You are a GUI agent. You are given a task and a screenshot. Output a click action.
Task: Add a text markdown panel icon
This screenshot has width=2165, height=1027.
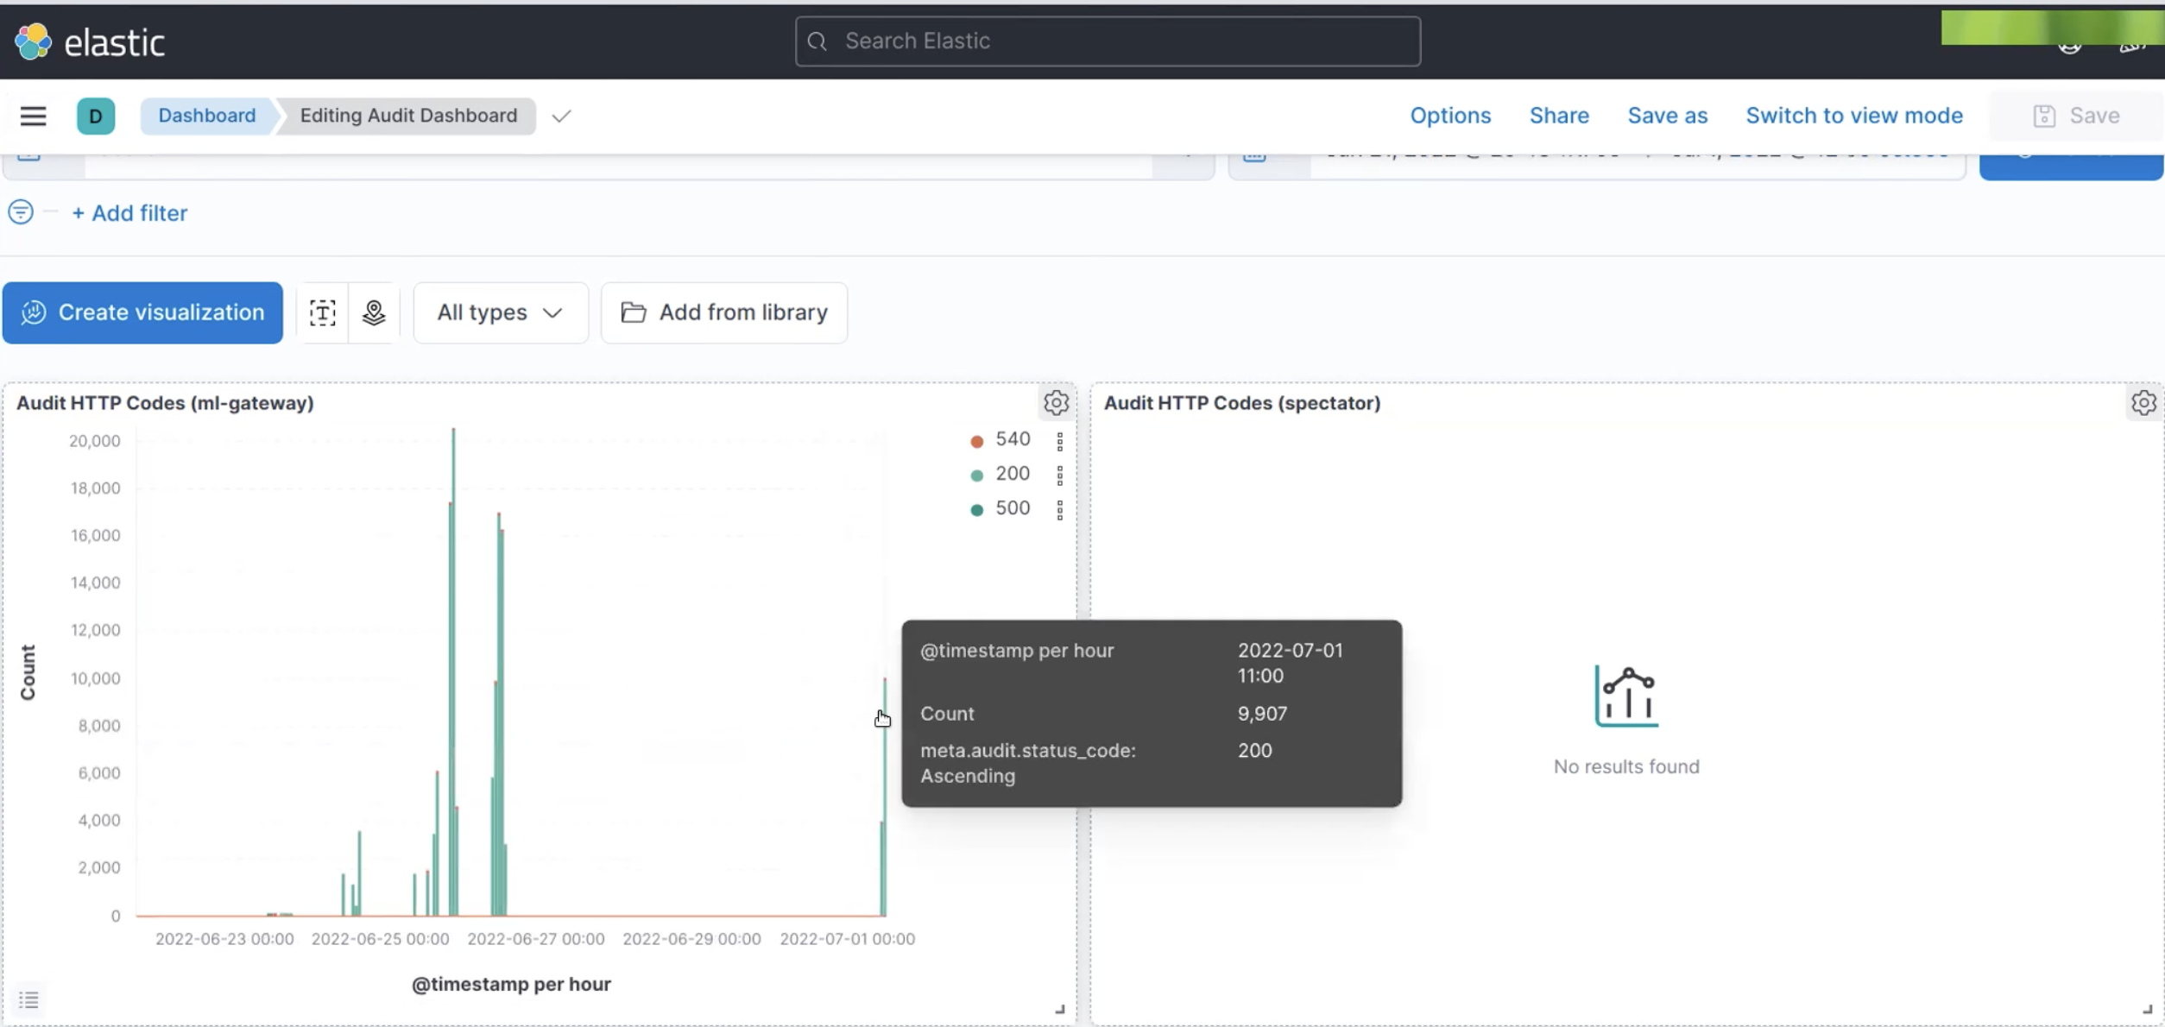pos(322,312)
